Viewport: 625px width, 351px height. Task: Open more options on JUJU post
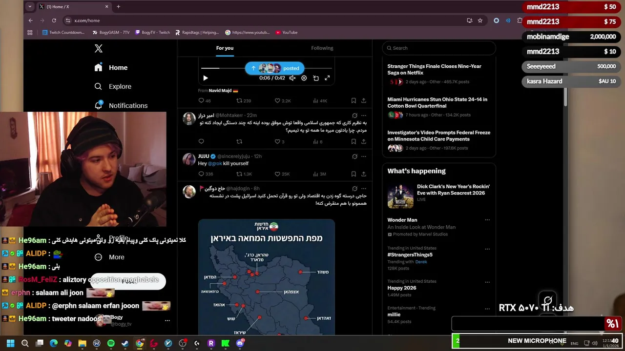click(363, 156)
